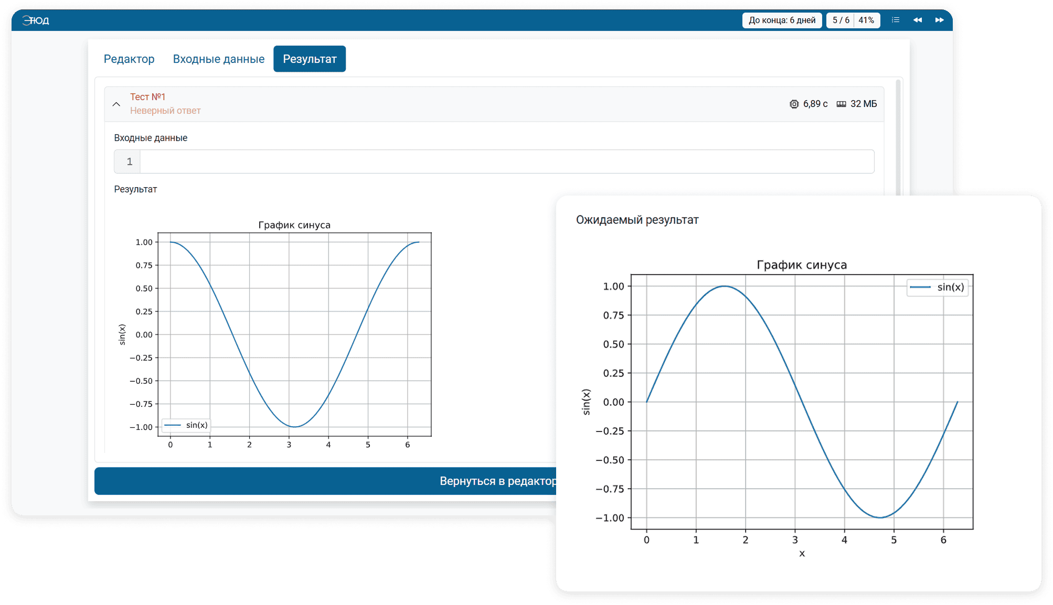1053x605 pixels.
Task: Click the Неверный ответ status text
Action: pyautogui.click(x=165, y=111)
